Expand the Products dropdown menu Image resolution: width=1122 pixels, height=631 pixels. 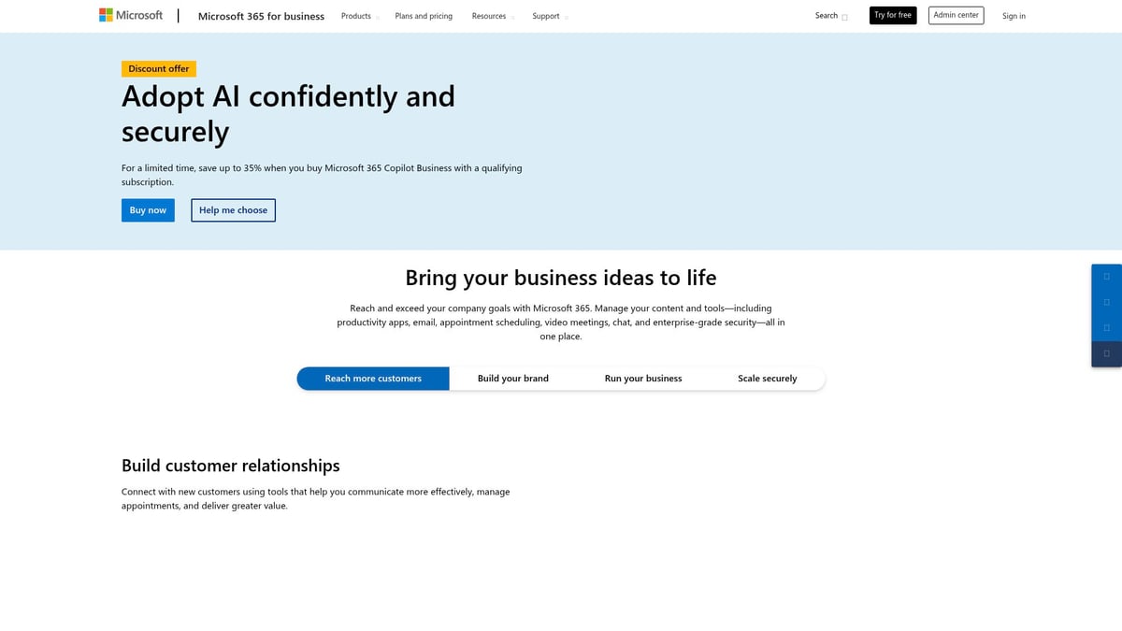(358, 16)
